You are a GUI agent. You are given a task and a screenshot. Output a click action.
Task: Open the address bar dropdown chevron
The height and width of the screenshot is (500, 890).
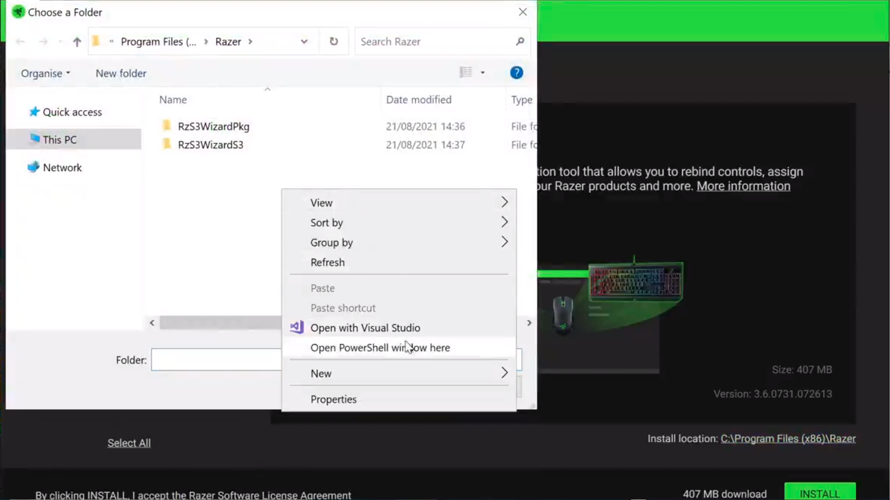pos(304,41)
